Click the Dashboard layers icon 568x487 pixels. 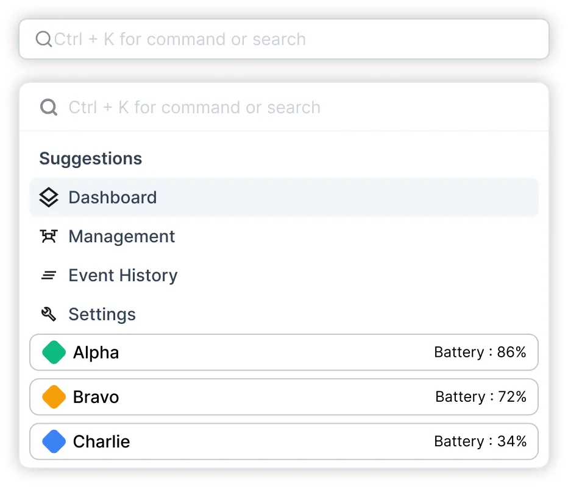pyautogui.click(x=49, y=197)
